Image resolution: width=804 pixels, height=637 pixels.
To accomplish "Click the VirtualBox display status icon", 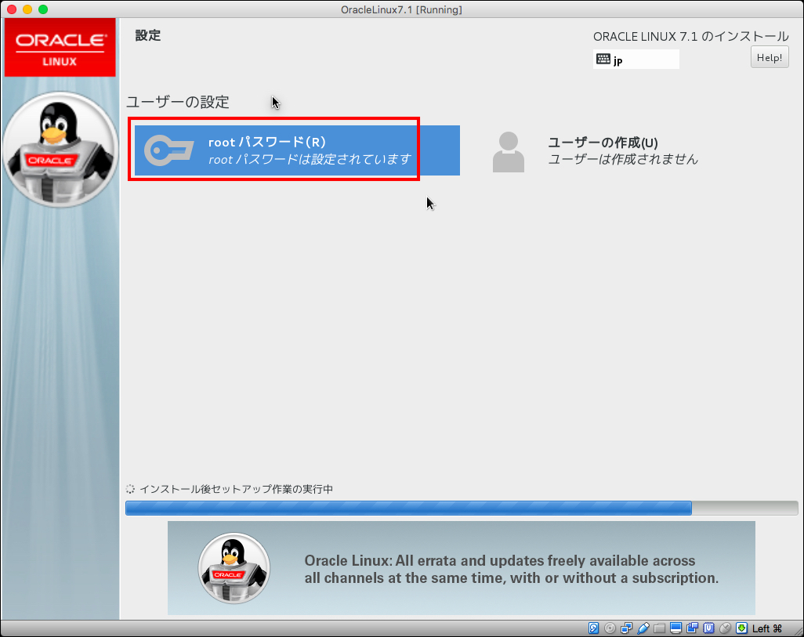I will pos(675,628).
